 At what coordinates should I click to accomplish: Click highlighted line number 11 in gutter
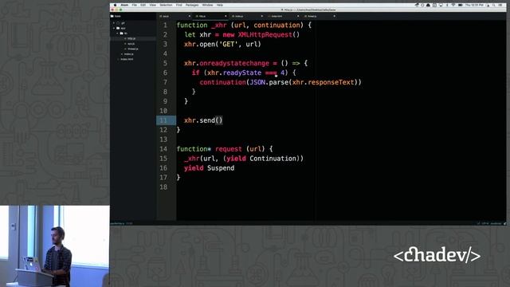(x=163, y=120)
